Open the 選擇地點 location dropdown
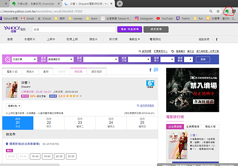 (x=13, y=106)
